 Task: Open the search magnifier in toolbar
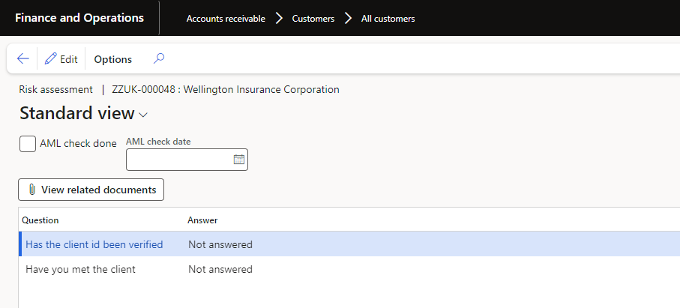point(159,58)
